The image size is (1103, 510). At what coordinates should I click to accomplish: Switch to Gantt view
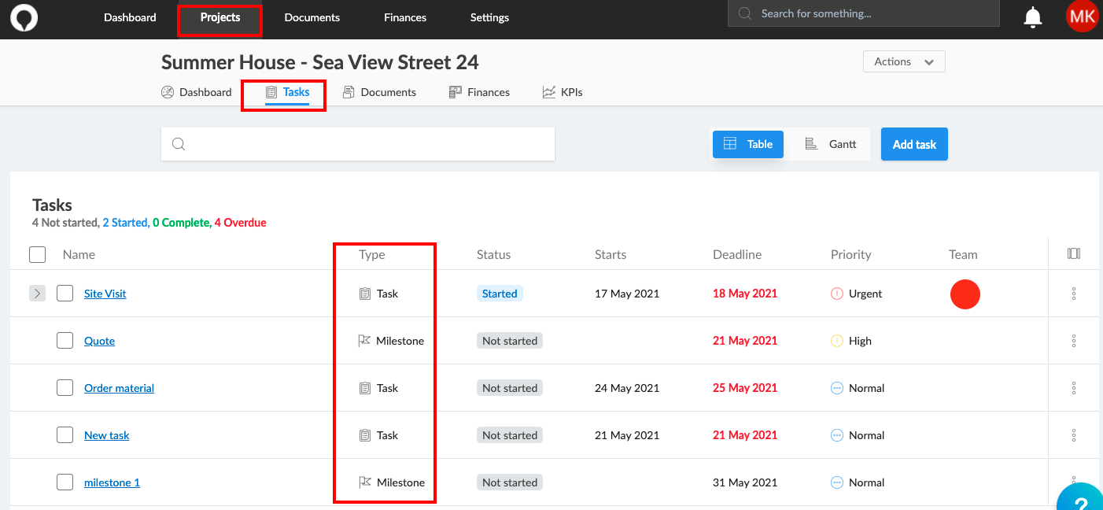[x=831, y=144]
